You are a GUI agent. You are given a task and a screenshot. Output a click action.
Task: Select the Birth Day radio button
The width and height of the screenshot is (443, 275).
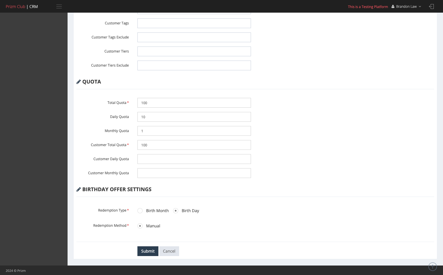[176, 211]
